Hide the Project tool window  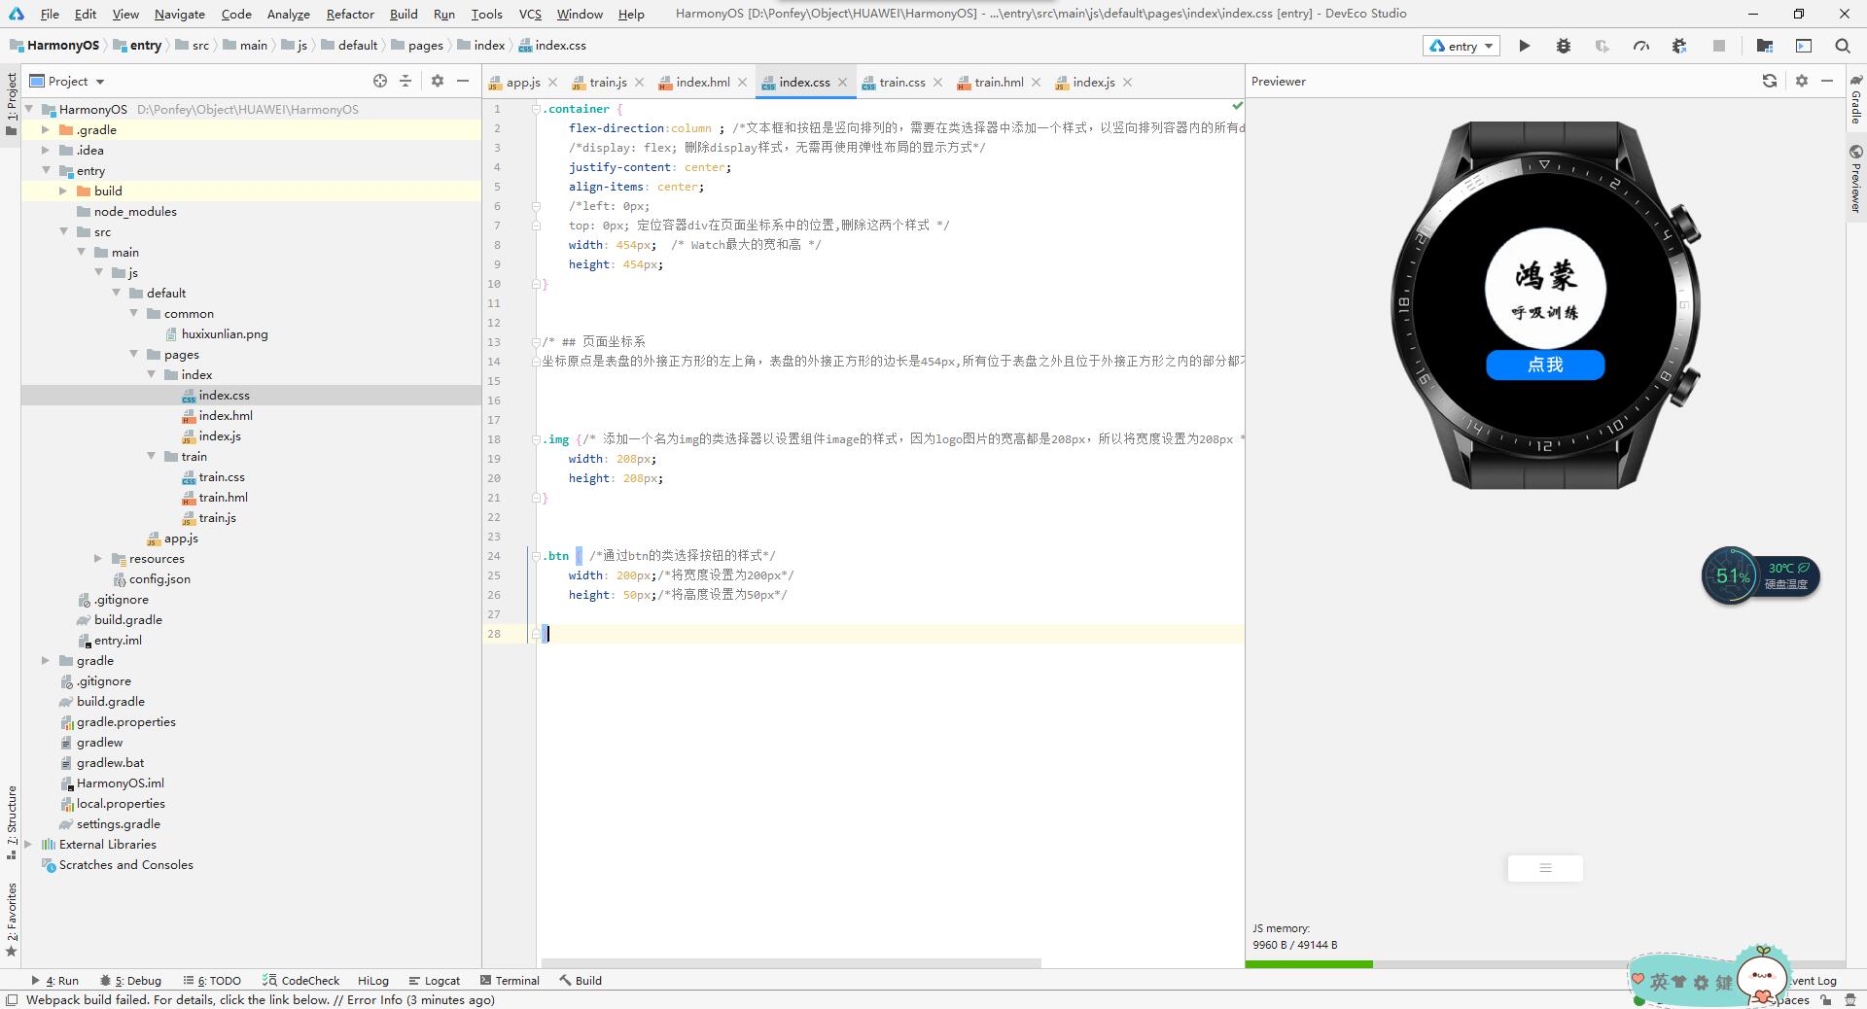464,81
